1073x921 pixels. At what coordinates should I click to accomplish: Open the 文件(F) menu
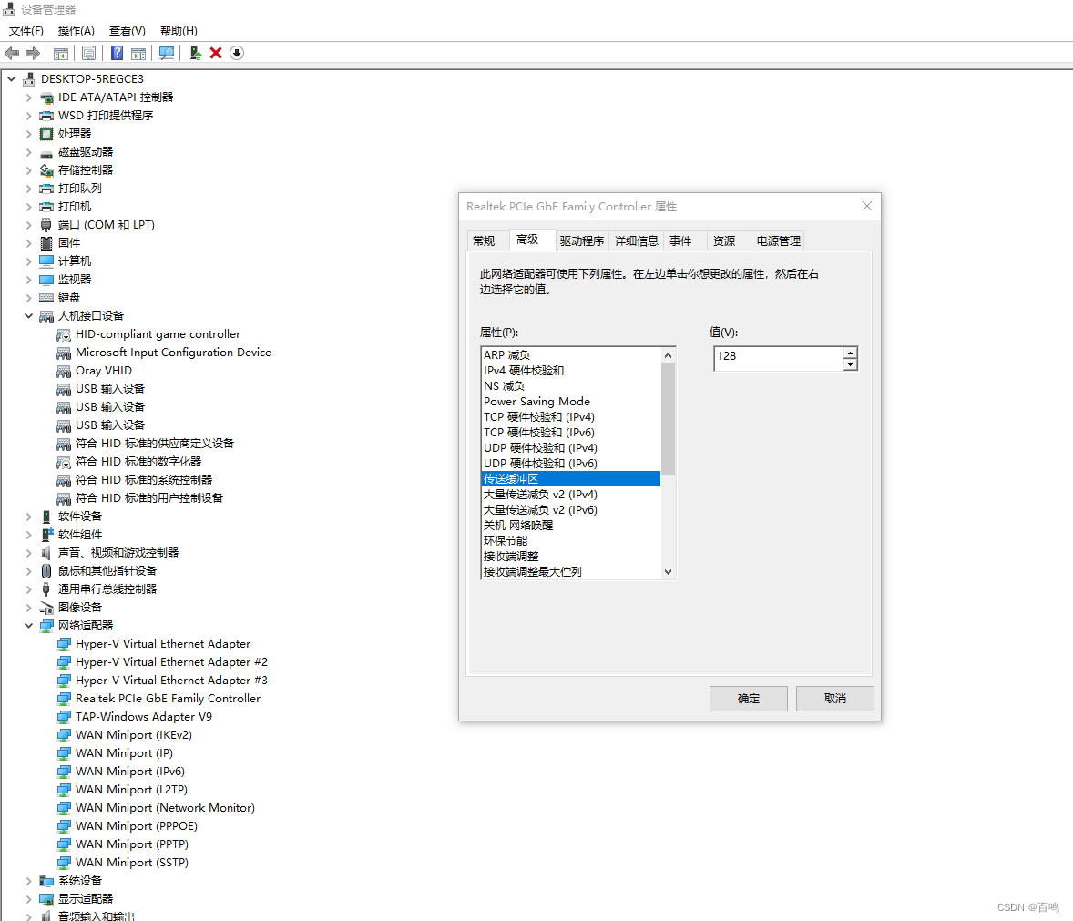coord(26,31)
